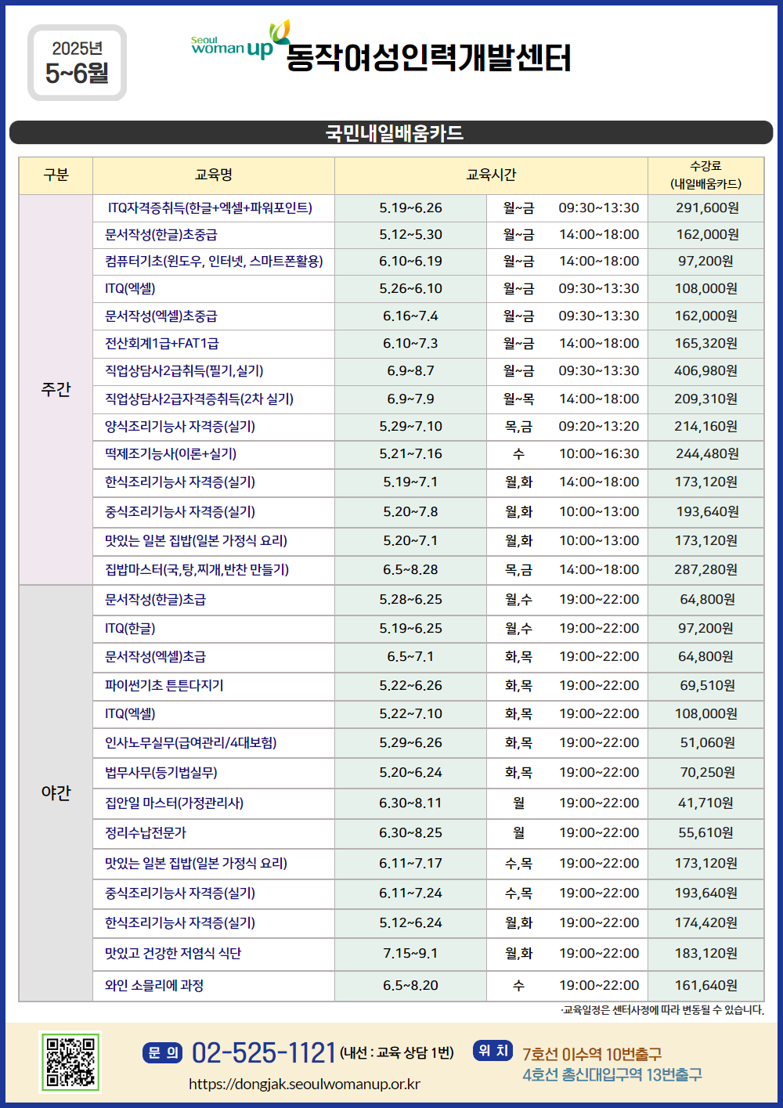This screenshot has height=1108, width=783.
Task: Select 파이썬기초 튼튼다지기 course
Action: pyautogui.click(x=164, y=686)
